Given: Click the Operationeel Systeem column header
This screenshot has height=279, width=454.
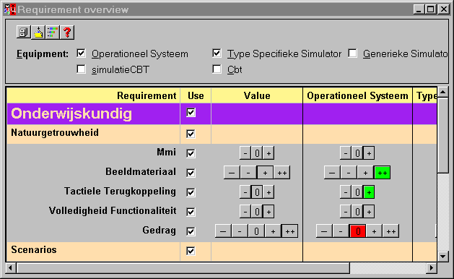Looking at the screenshot, I should pos(357,95).
